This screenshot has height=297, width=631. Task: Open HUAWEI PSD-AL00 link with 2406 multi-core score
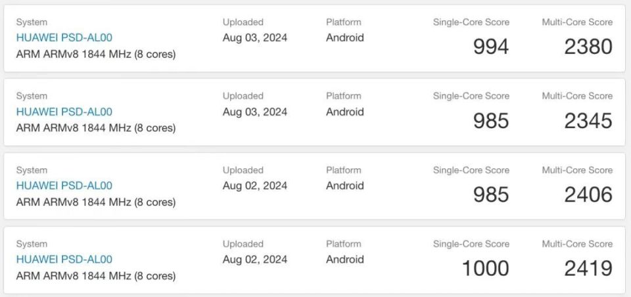(x=64, y=186)
